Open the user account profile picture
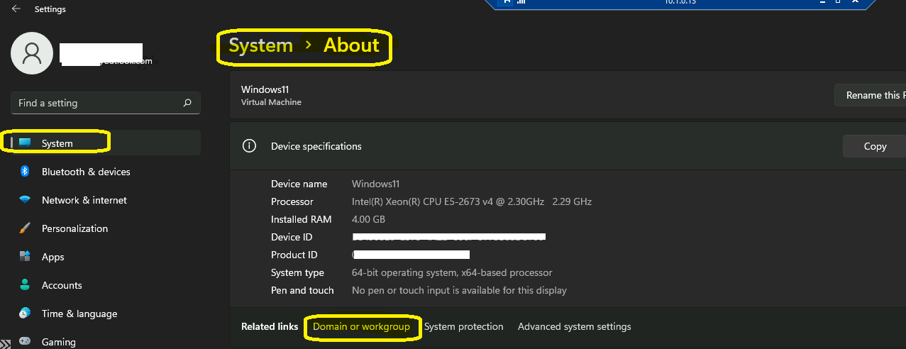Viewport: 906px width, 349px height. click(x=32, y=53)
